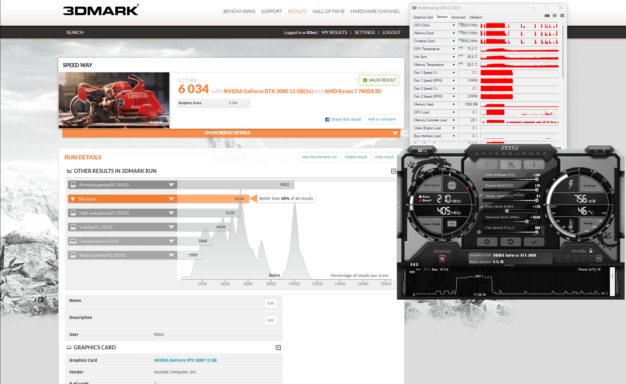This screenshot has height=384, width=626.
Task: Toggle Fan Speed sync link icon
Action: (513, 228)
